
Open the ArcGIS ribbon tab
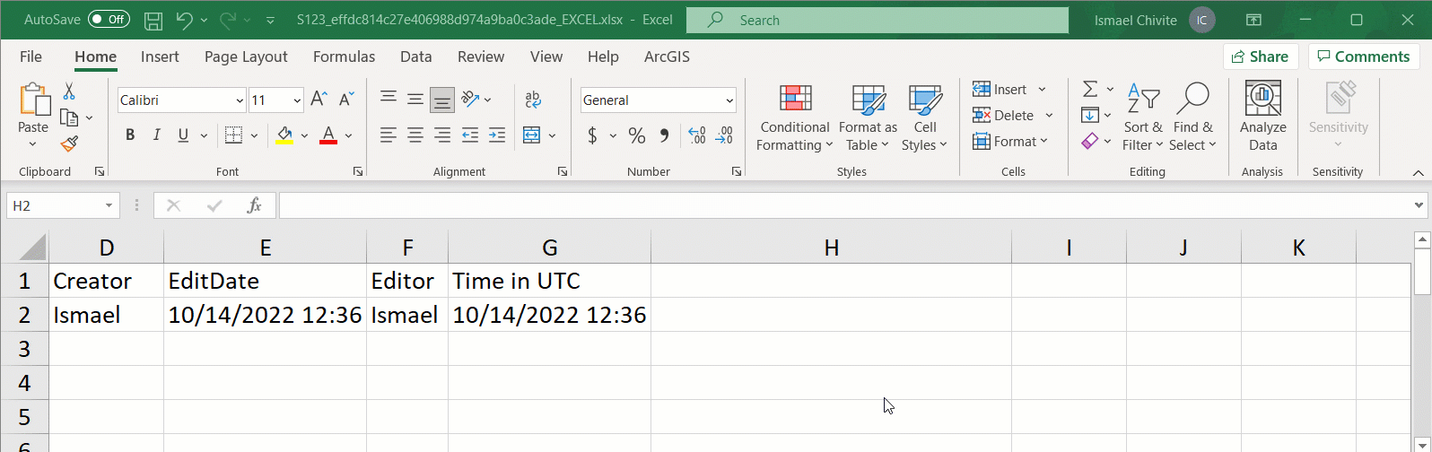tap(667, 56)
